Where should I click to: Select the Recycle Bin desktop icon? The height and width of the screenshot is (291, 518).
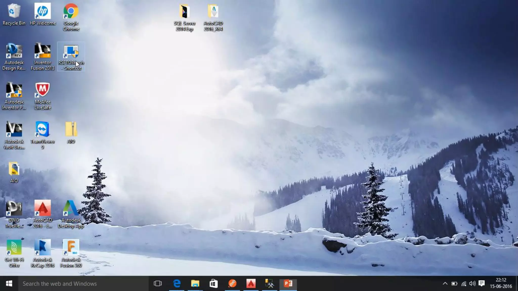coord(14,11)
